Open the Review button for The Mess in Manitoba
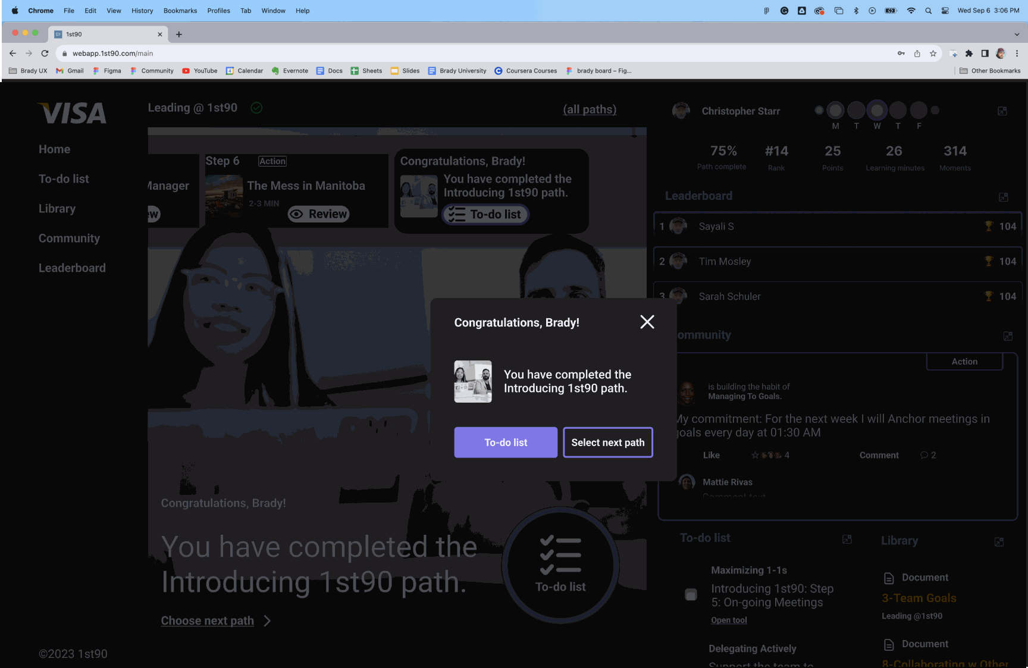The width and height of the screenshot is (1028, 668). [x=318, y=214]
